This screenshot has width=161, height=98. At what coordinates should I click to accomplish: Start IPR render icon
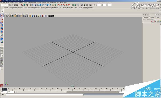87,5
